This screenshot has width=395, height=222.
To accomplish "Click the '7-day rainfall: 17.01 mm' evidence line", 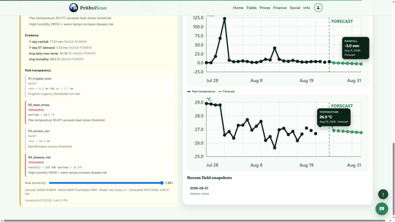I will (58, 42).
